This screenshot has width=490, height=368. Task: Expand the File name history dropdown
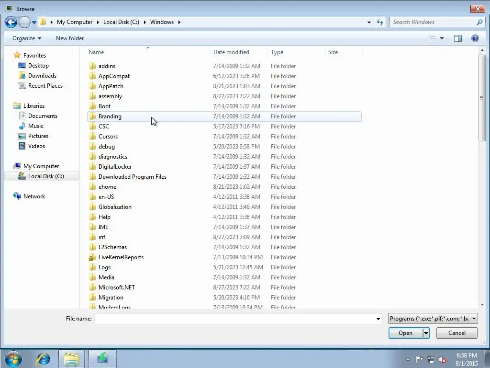(x=378, y=319)
